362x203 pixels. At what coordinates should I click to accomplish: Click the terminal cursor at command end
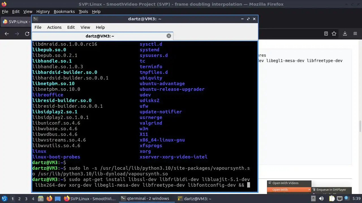[x=249, y=185]
